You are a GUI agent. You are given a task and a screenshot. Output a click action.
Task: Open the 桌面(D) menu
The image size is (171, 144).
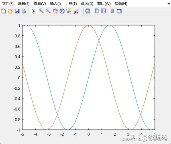(x=87, y=4)
